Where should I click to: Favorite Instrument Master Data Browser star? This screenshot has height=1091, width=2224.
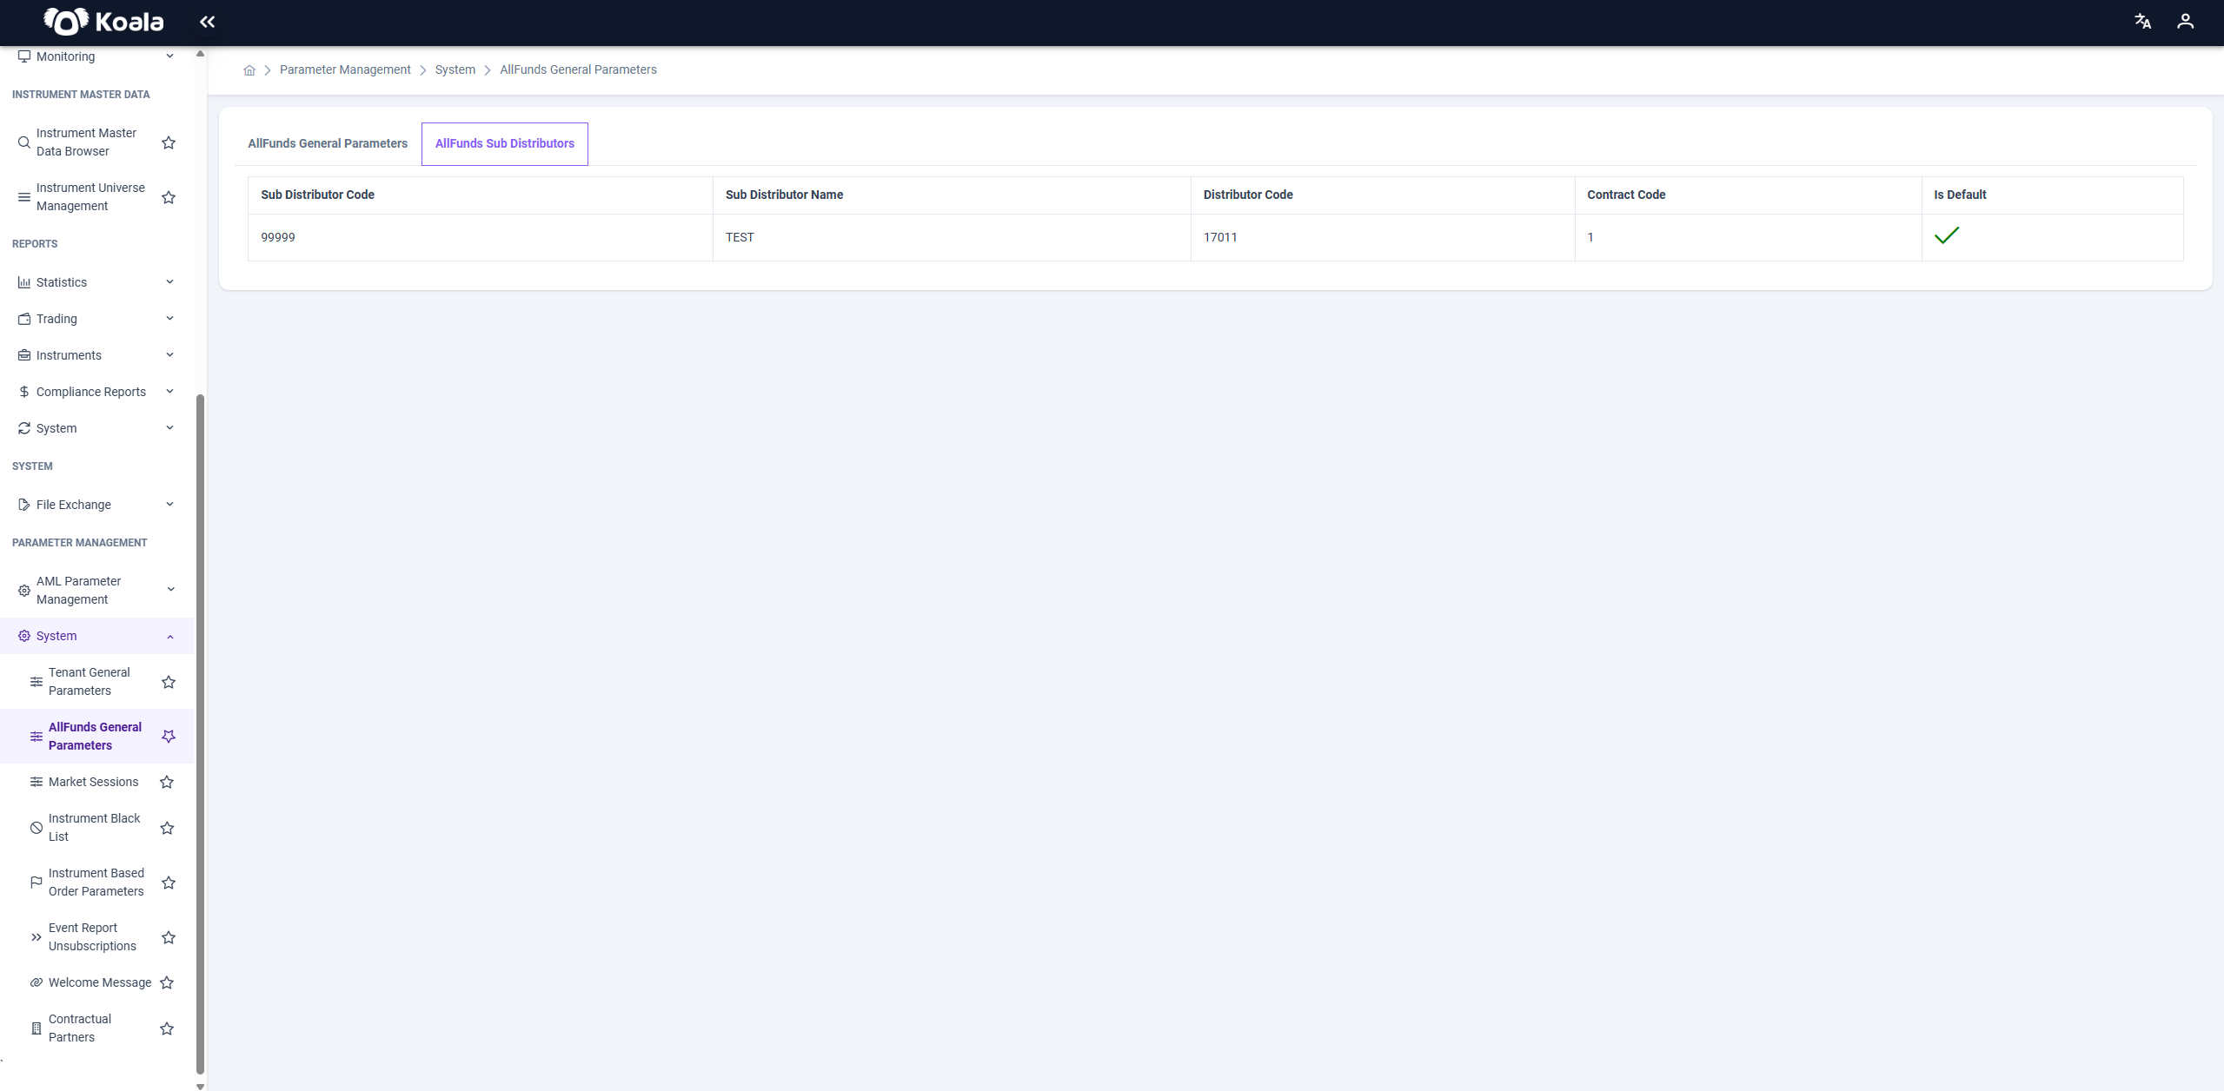(x=169, y=142)
